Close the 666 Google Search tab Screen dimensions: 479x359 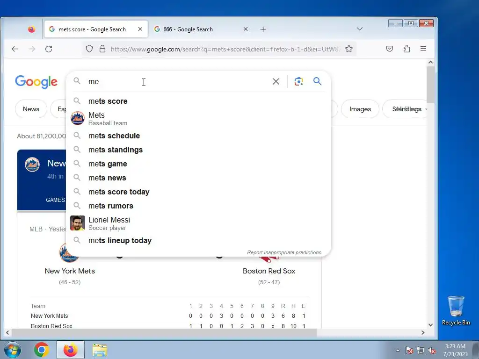coord(245,29)
